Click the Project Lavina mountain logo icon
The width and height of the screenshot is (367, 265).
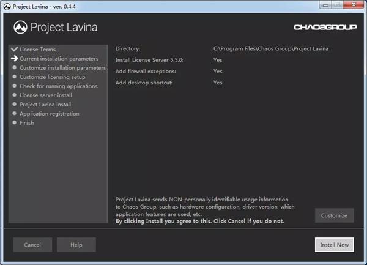[20, 27]
